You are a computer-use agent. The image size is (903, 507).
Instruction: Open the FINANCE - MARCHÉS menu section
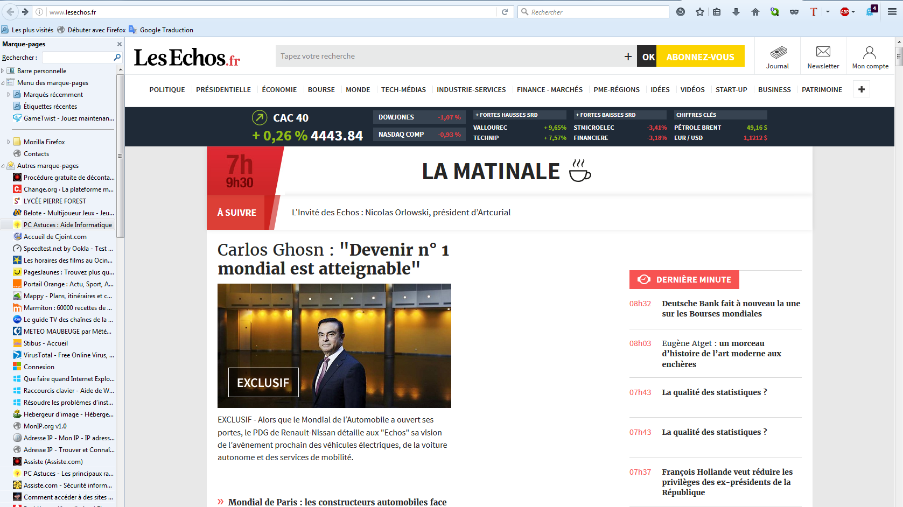pos(550,90)
